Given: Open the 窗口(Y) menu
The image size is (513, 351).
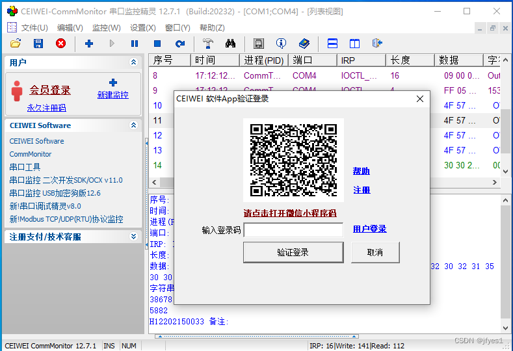Looking at the screenshot, I should [178, 28].
